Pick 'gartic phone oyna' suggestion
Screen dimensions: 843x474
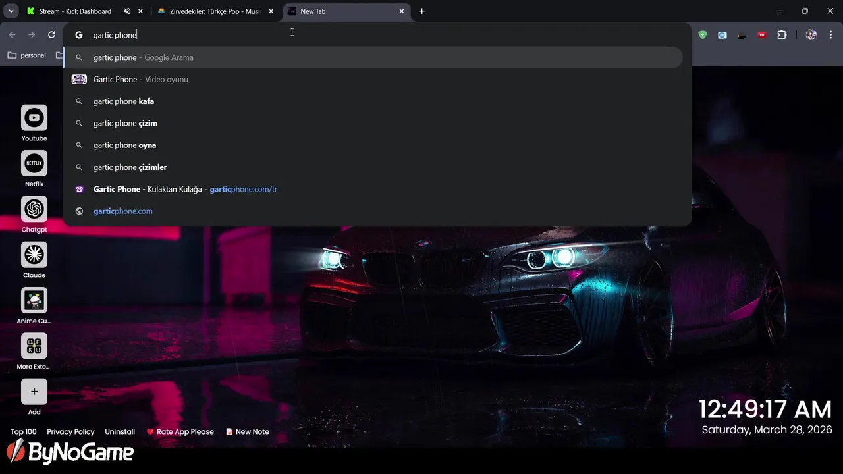pyautogui.click(x=373, y=145)
